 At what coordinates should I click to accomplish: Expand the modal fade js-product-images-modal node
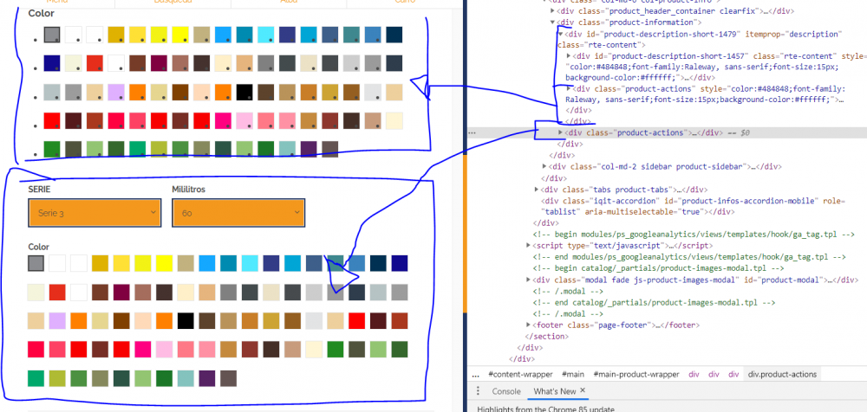[x=529, y=280]
